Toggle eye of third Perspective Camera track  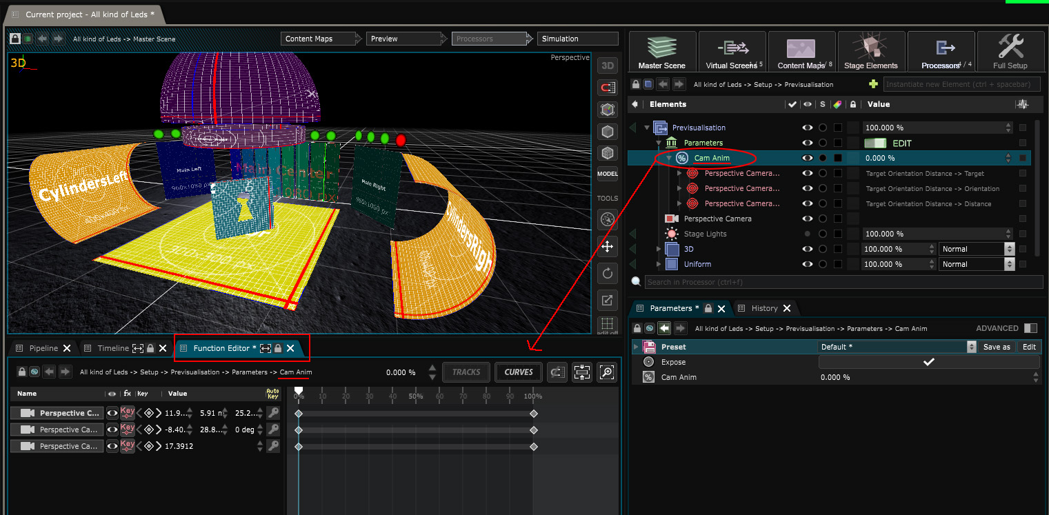click(x=112, y=446)
